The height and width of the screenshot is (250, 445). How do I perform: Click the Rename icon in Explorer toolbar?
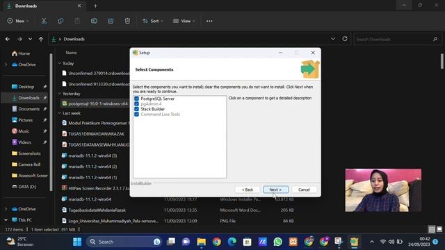[x=94, y=21]
